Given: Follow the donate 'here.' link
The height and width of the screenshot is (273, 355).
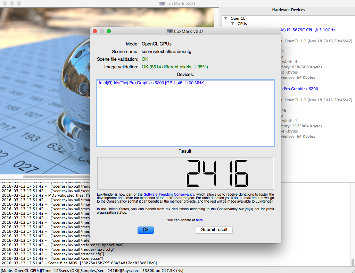Looking at the screenshot, I should 200,220.
